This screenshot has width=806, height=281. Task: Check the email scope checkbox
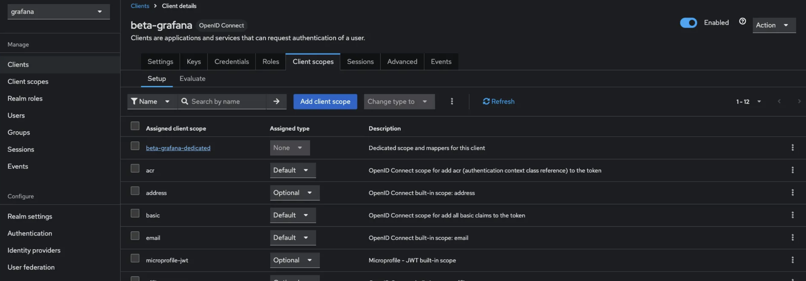(135, 235)
